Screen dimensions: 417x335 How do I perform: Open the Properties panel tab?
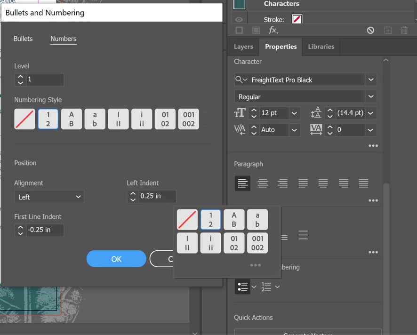[281, 47]
